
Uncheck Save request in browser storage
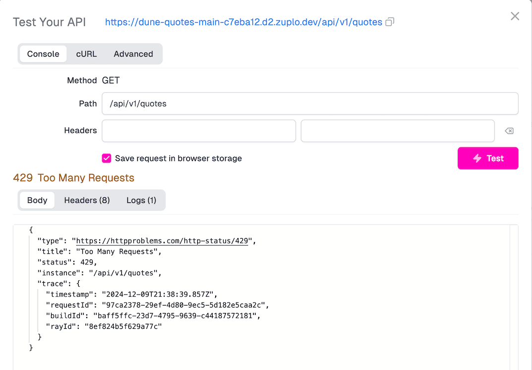pyautogui.click(x=106, y=158)
